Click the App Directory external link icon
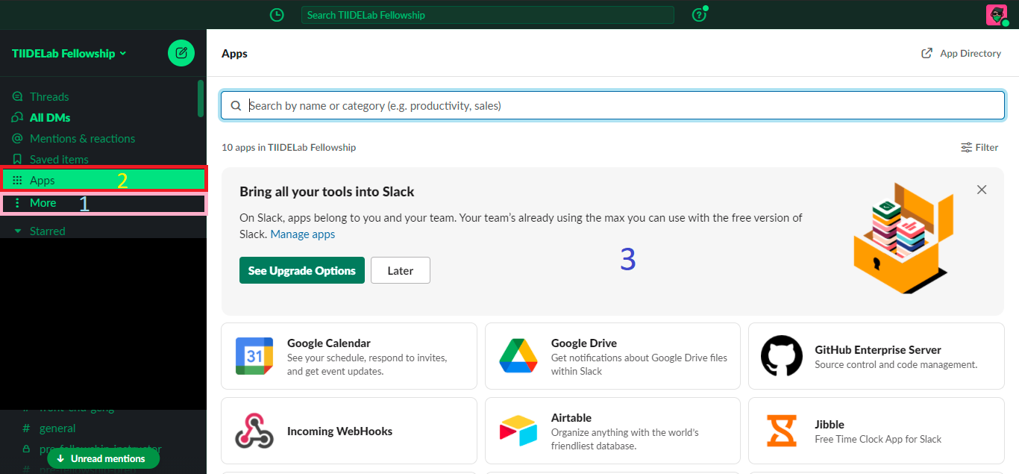 point(927,53)
